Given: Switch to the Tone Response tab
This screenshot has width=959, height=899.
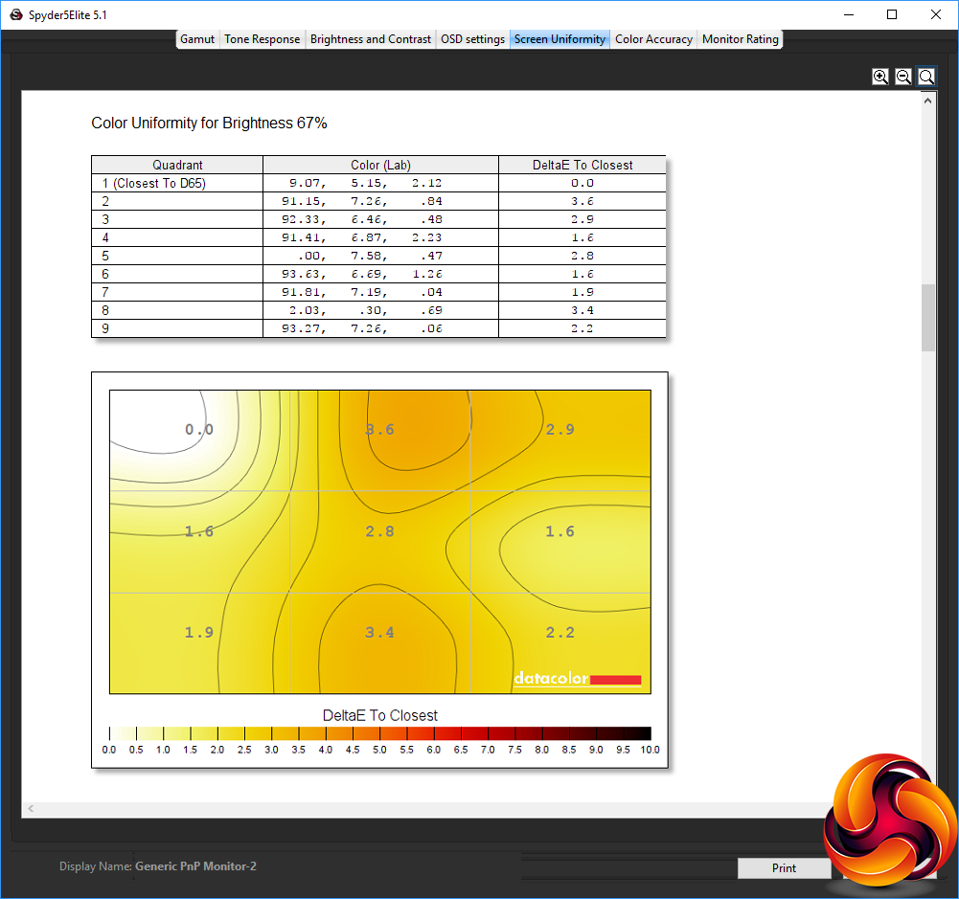Looking at the screenshot, I should (262, 39).
